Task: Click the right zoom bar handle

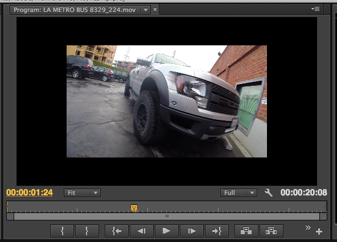Action: [x=323, y=216]
